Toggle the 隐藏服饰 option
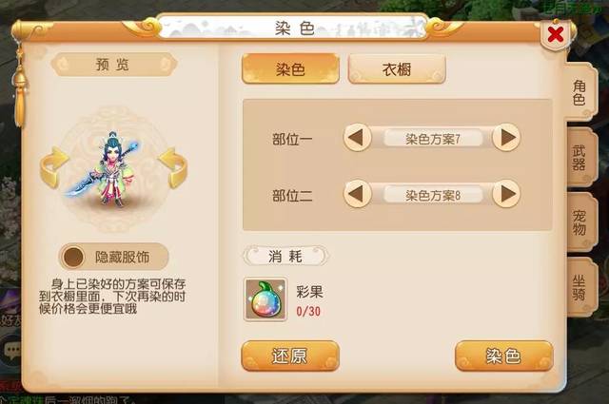609x404 pixels. coord(113,257)
